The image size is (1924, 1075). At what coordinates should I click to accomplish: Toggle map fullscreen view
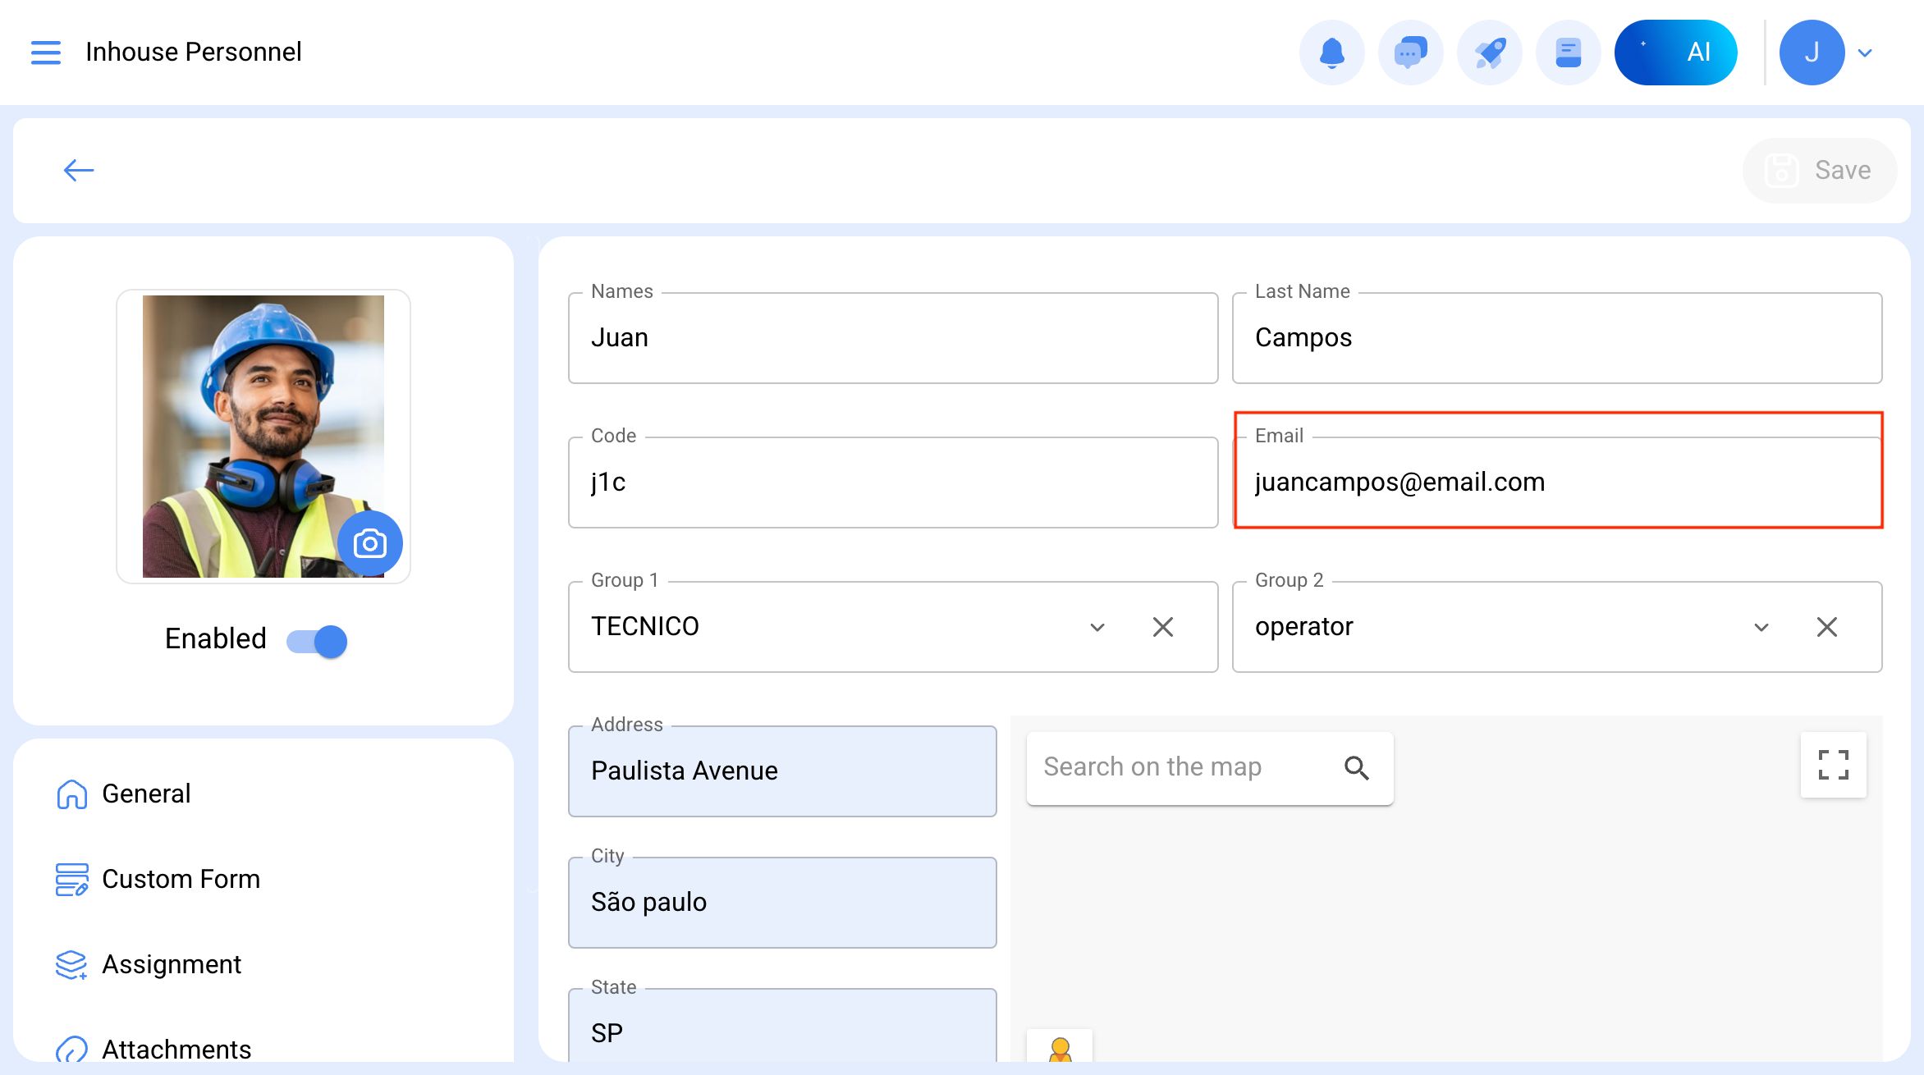1833,765
